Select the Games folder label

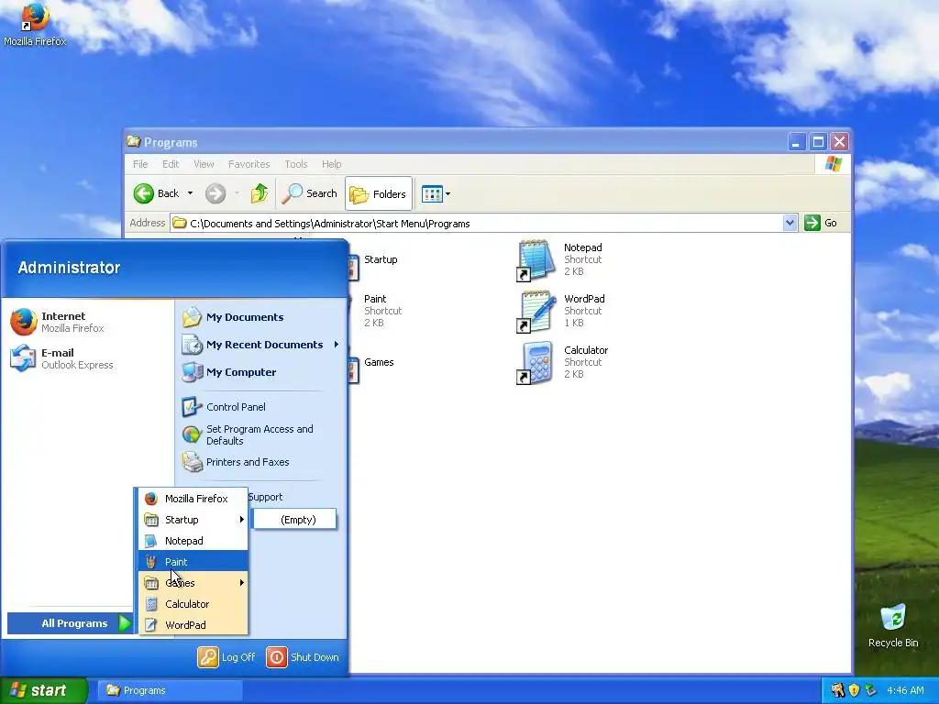[x=379, y=362]
